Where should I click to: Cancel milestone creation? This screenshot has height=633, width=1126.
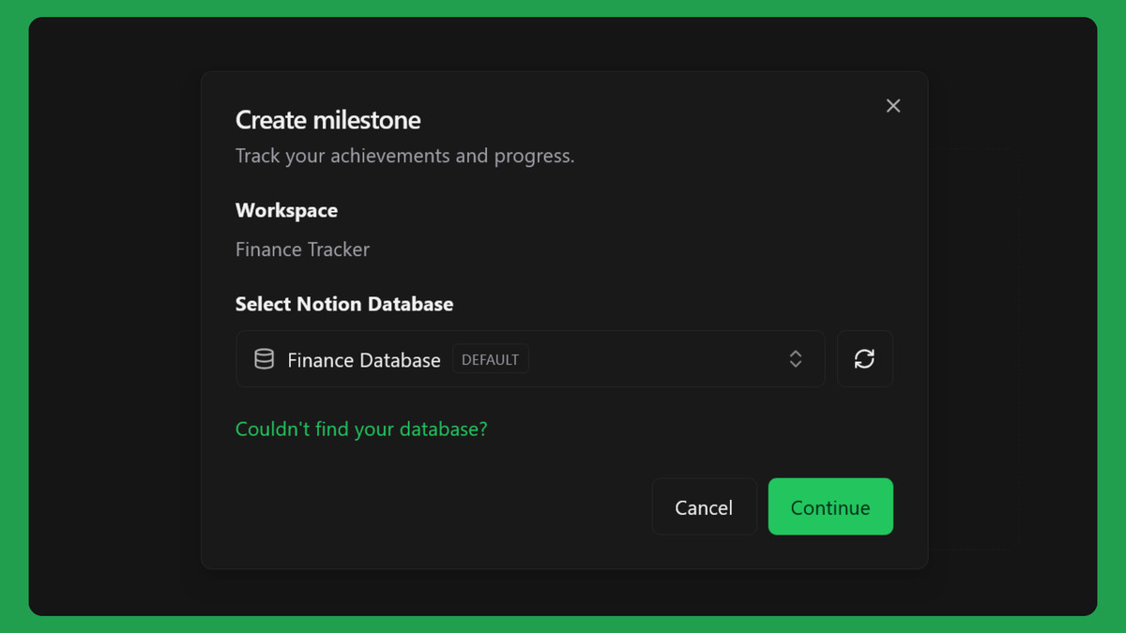tap(704, 507)
